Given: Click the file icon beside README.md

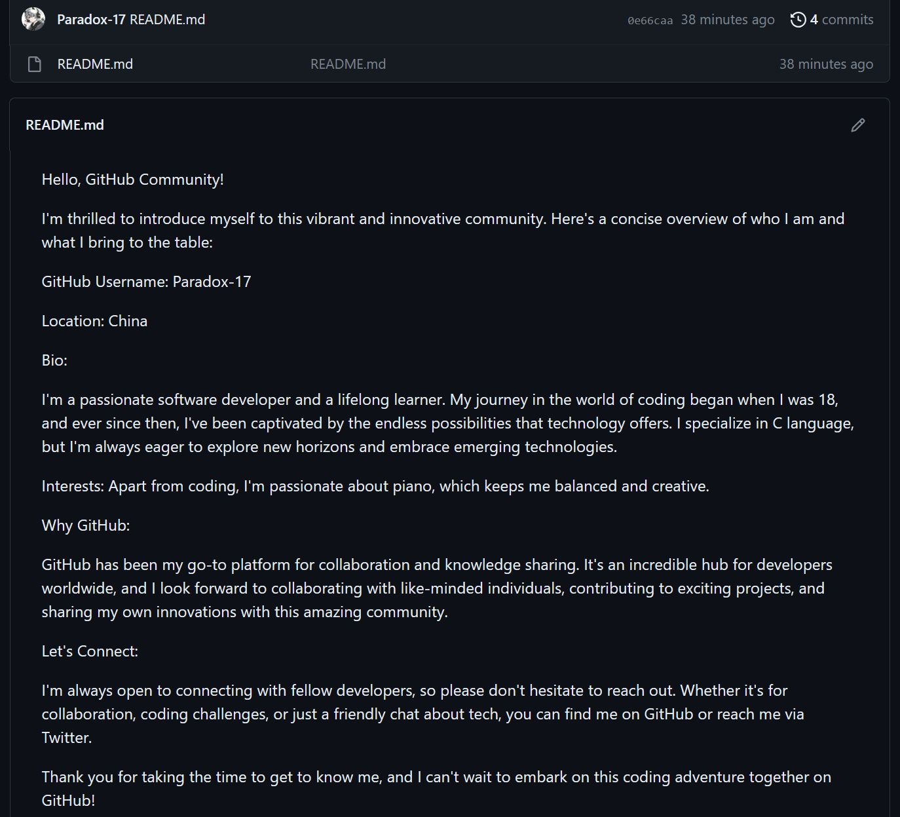Looking at the screenshot, I should pos(35,64).
